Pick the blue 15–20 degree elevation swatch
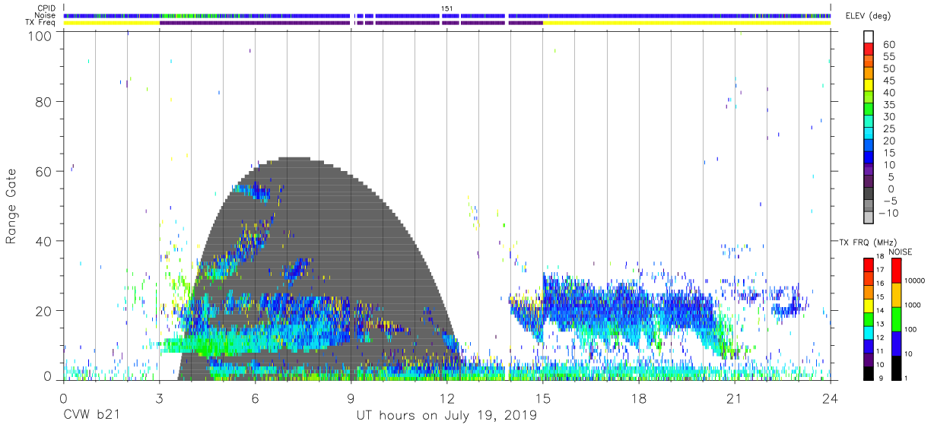Image resolution: width=934 pixels, height=431 pixels. click(x=869, y=146)
